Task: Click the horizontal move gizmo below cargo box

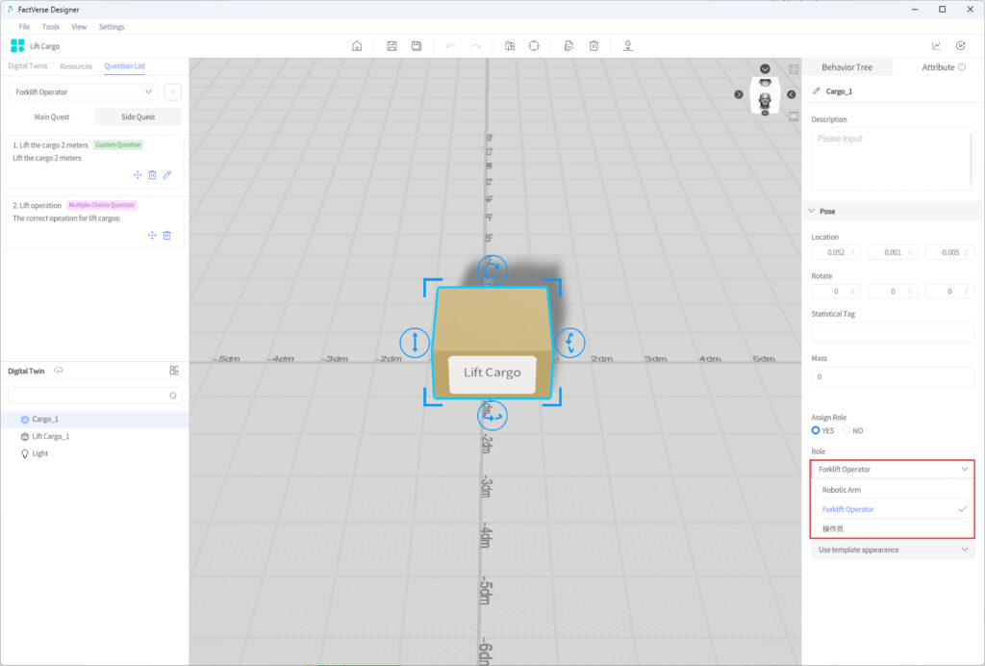Action: coord(492,416)
